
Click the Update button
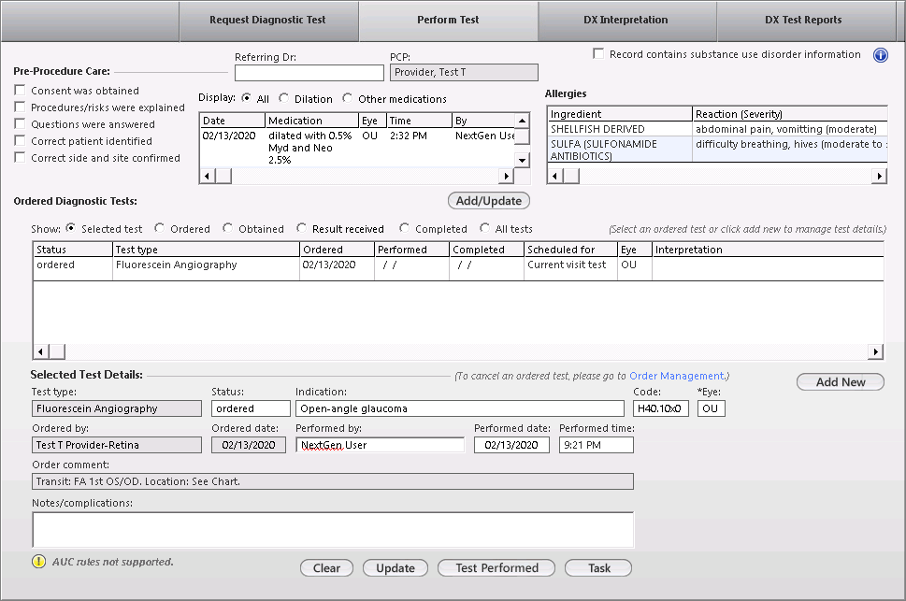pyautogui.click(x=395, y=568)
